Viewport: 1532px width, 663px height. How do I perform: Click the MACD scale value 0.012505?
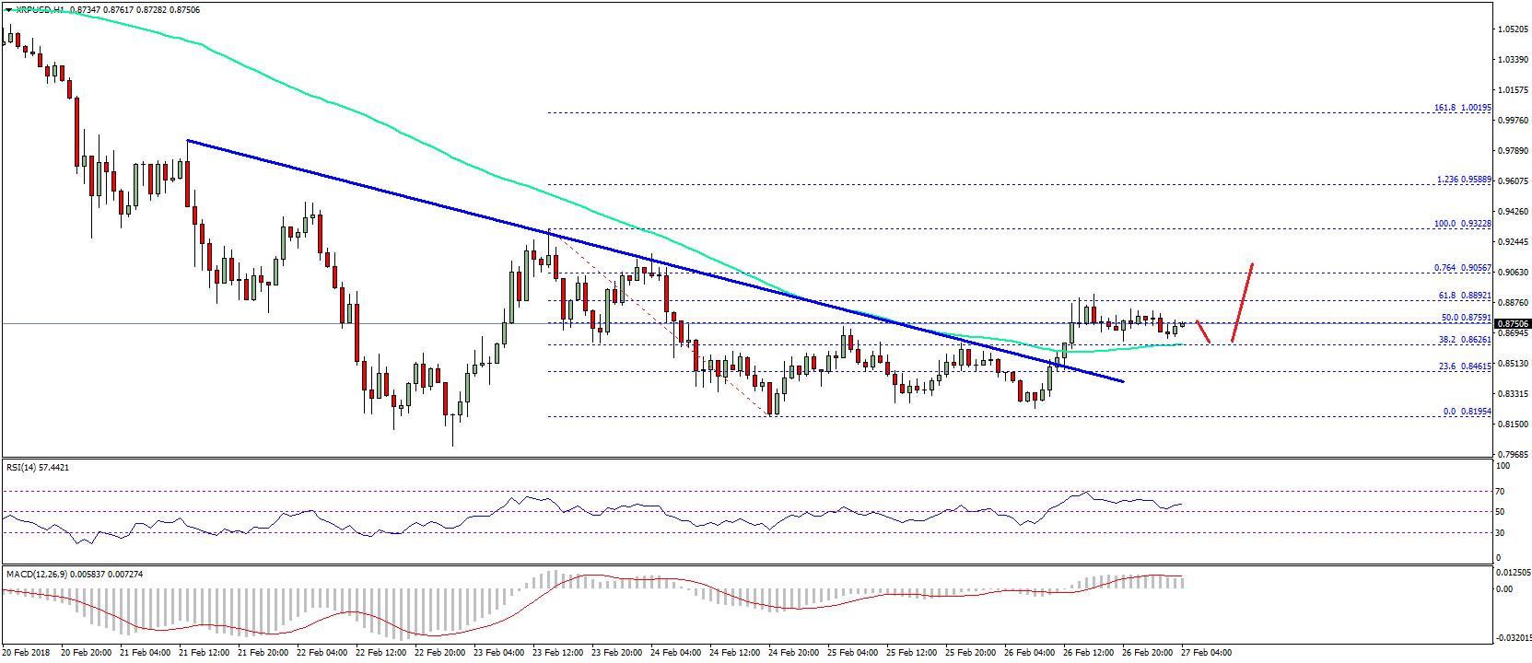(1514, 572)
